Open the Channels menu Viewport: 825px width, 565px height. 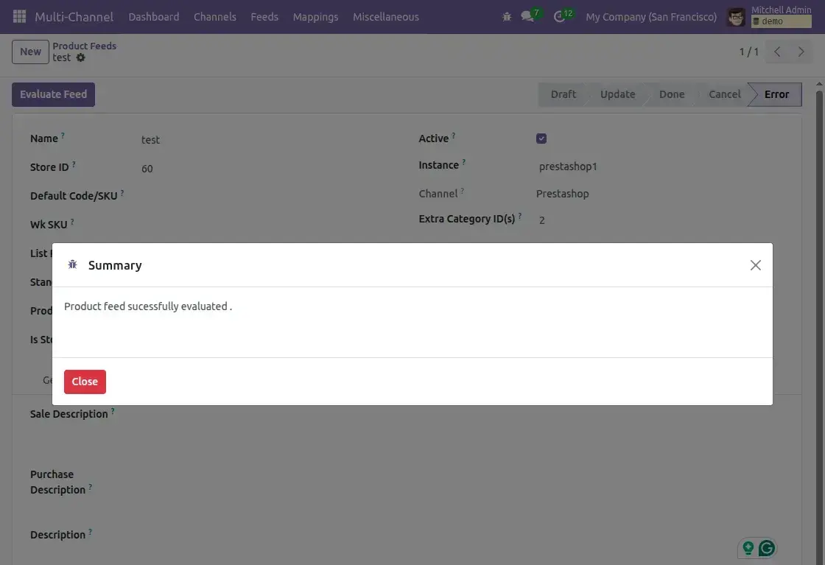point(214,17)
